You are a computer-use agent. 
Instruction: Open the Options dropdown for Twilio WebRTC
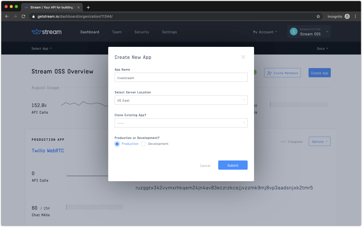pyautogui.click(x=320, y=141)
